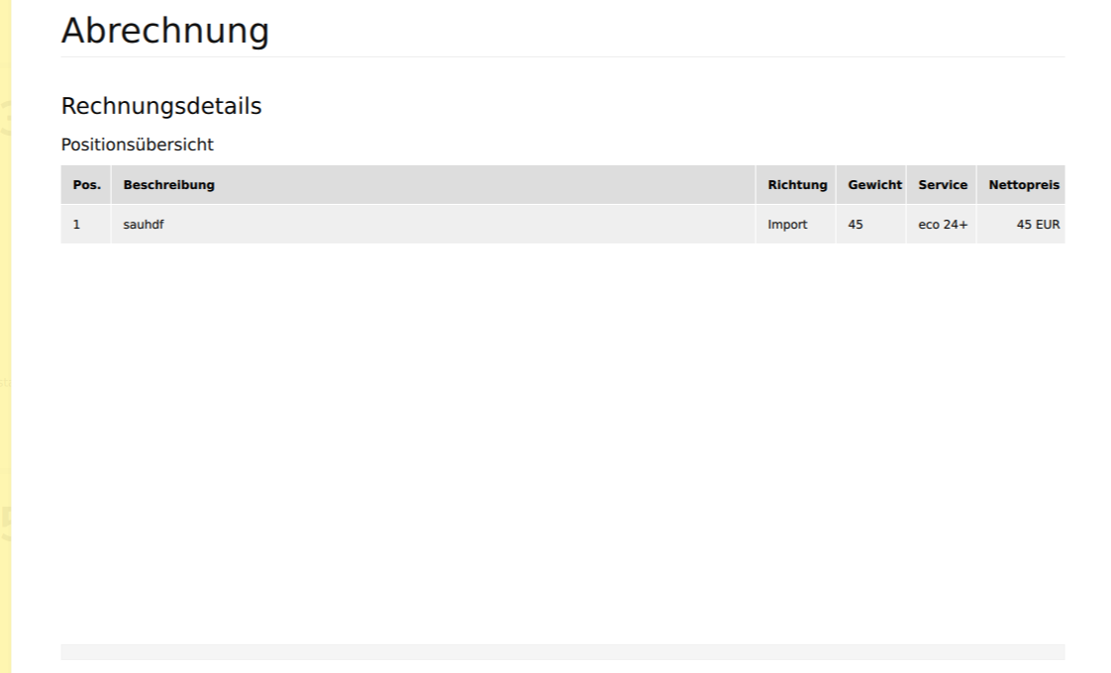Select the eco 24+ service cell

(x=942, y=225)
